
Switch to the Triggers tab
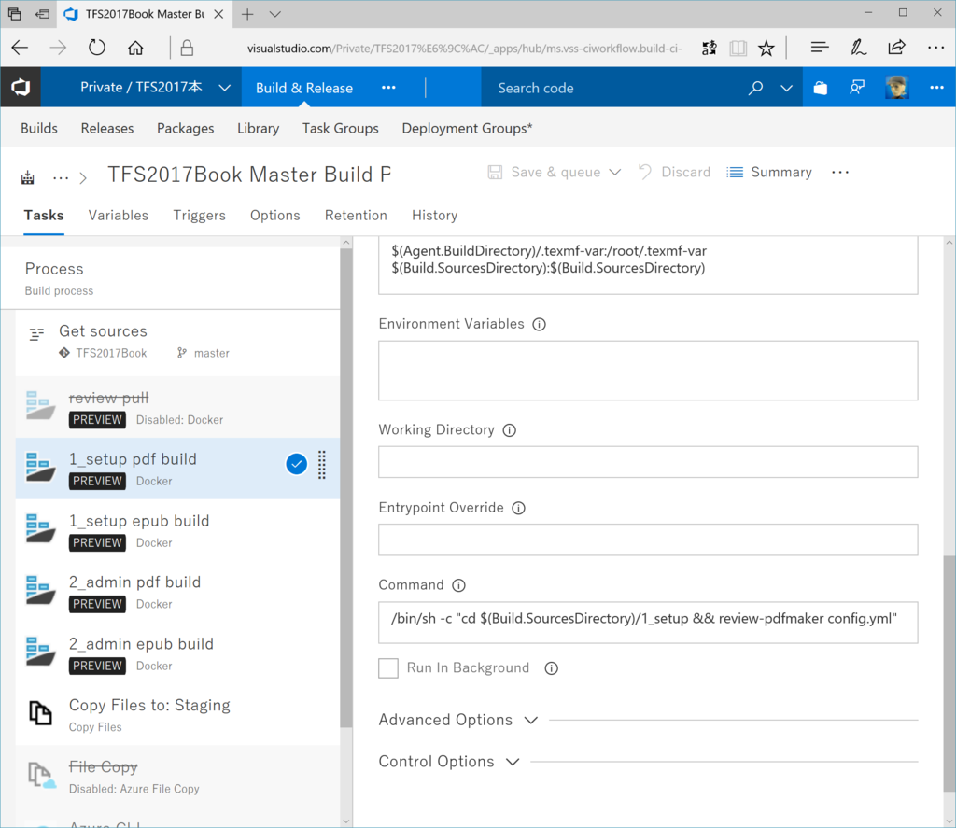[x=200, y=216]
